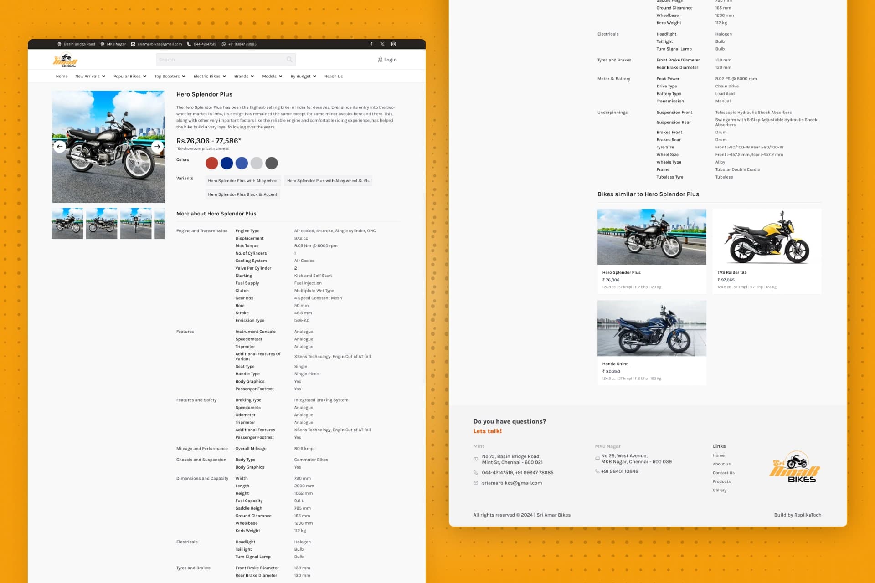The width and height of the screenshot is (875, 583).
Task: Click the phone icon next to 044-42147519
Action: [x=189, y=44]
